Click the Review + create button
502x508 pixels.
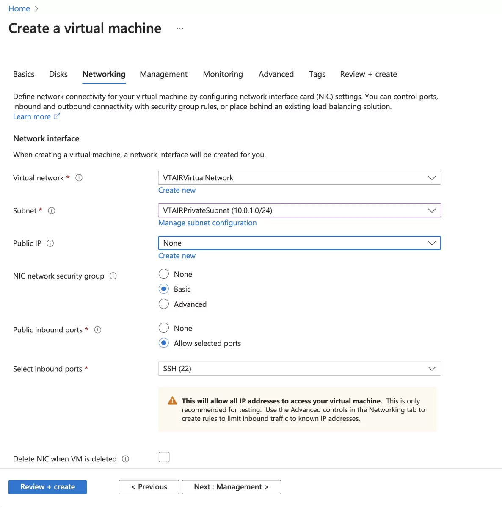click(x=47, y=487)
